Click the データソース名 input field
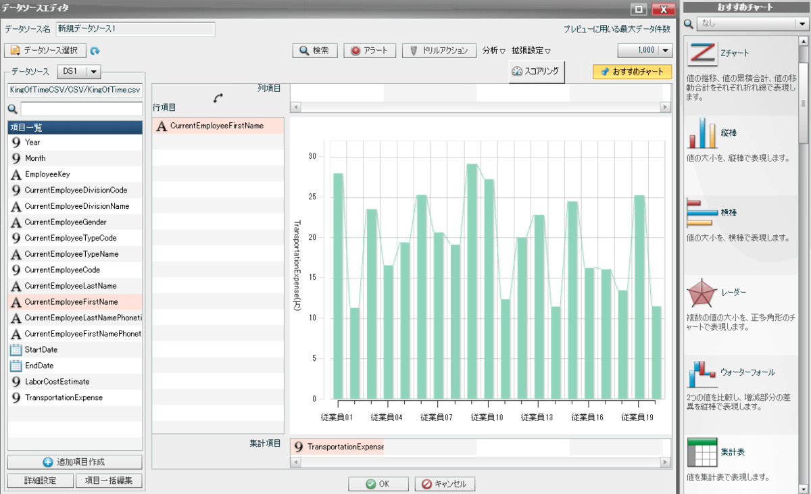Viewport: 811px width, 494px height. [x=135, y=29]
